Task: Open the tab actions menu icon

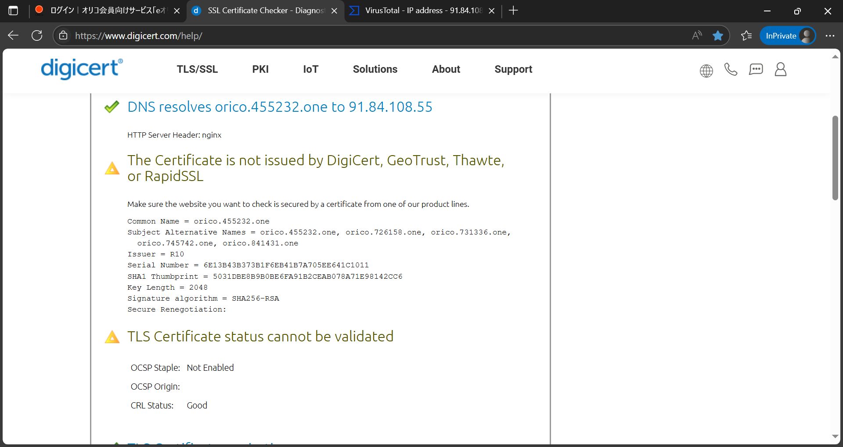Action: tap(13, 11)
